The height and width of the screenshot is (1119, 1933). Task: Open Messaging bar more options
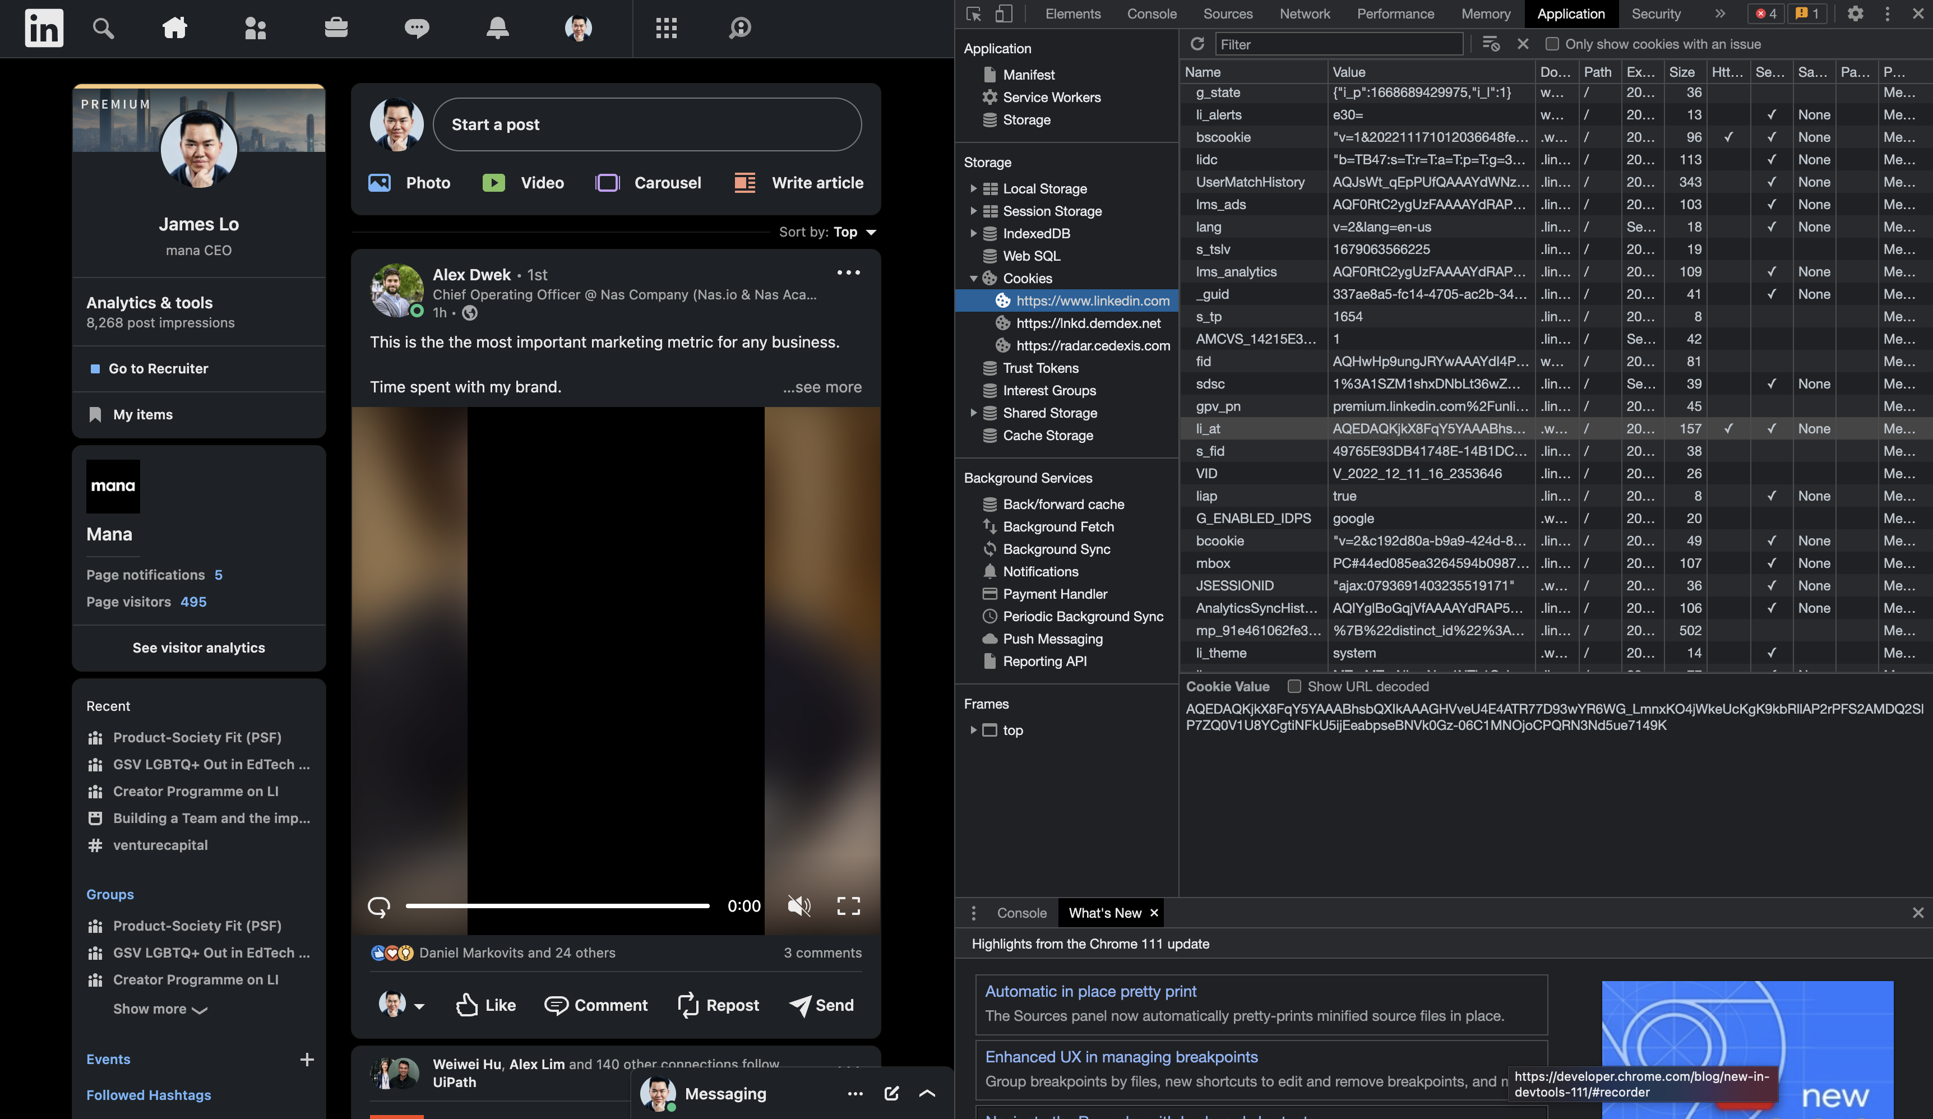coord(855,1094)
